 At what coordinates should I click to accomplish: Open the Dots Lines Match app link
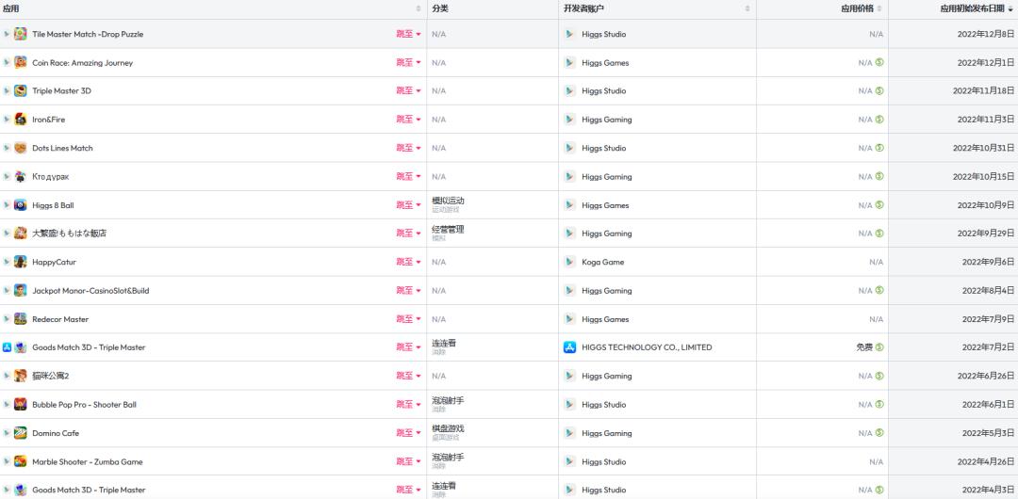(x=62, y=149)
